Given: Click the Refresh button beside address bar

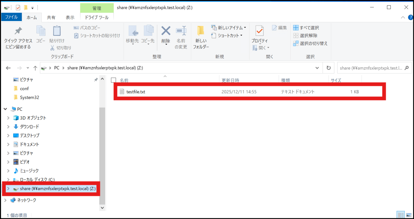Looking at the screenshot, I should [x=329, y=68].
